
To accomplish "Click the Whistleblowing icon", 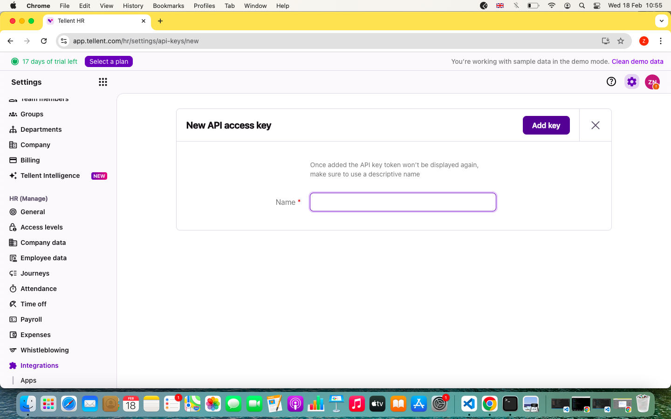I will [13, 350].
